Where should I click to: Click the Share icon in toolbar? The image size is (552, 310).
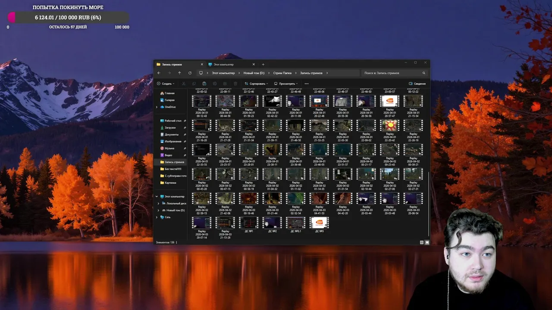tap(225, 84)
